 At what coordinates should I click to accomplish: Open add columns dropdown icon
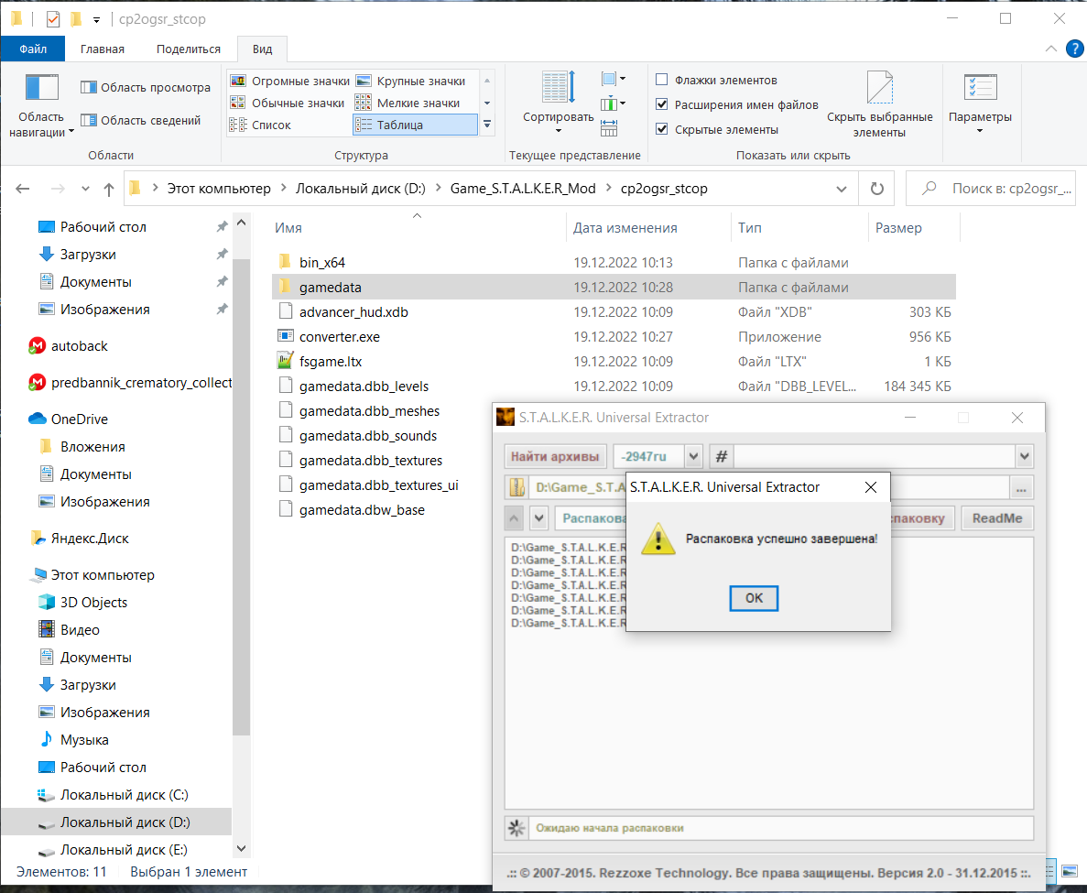pos(614,104)
